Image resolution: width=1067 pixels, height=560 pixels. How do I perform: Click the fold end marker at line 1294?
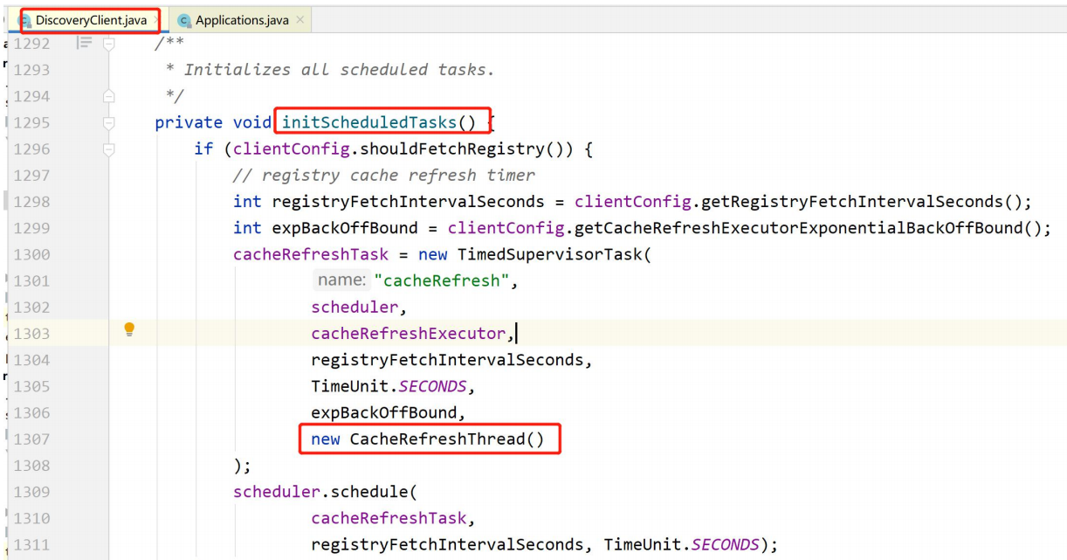[x=108, y=95]
